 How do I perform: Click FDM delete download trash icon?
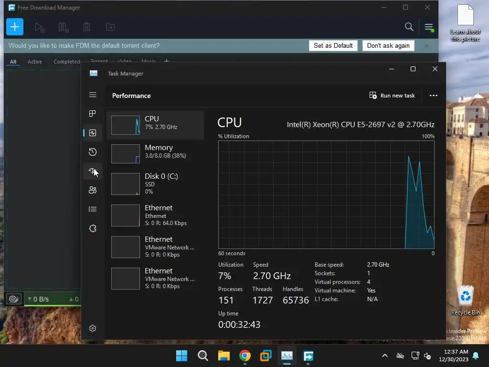coord(86,27)
